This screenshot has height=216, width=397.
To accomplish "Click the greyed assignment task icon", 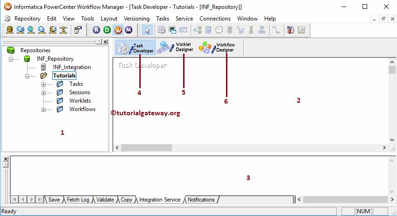I will coord(198,30).
